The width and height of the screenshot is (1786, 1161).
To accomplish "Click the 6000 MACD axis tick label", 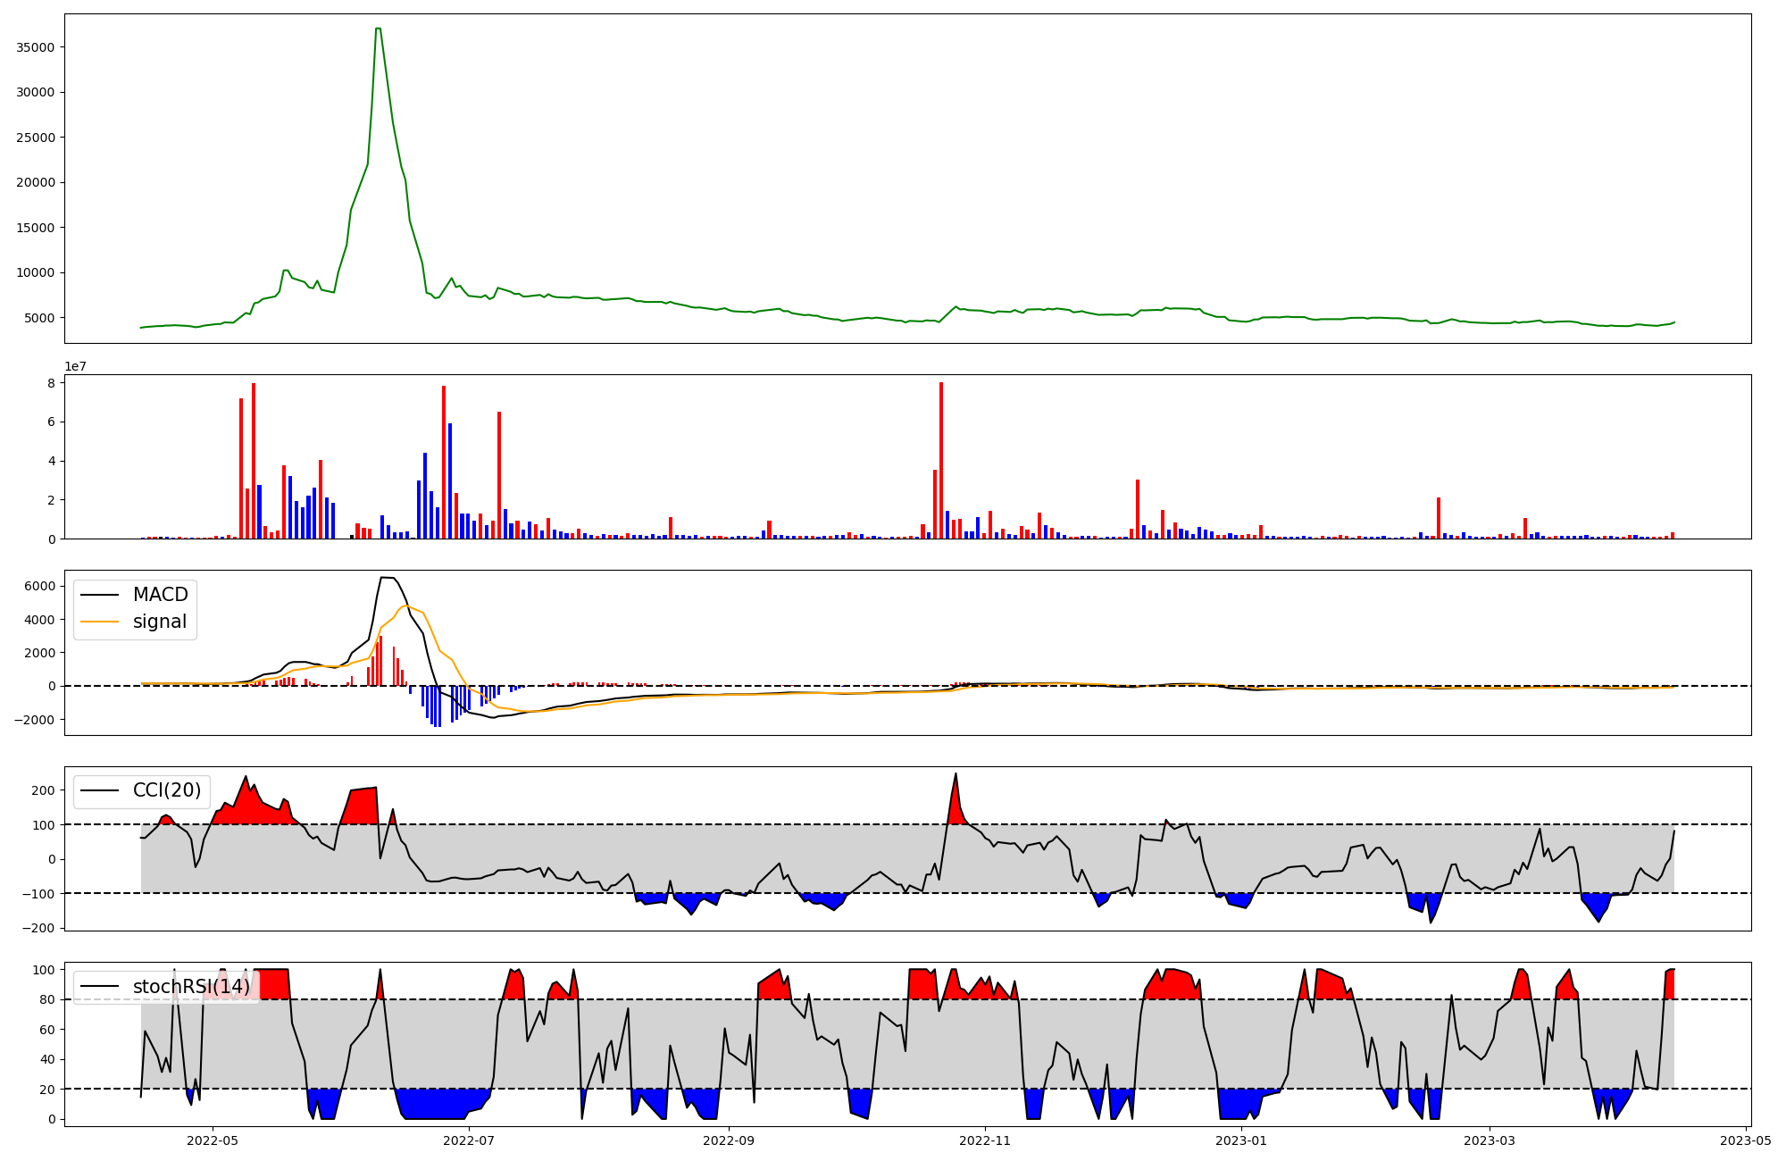I will click(40, 586).
